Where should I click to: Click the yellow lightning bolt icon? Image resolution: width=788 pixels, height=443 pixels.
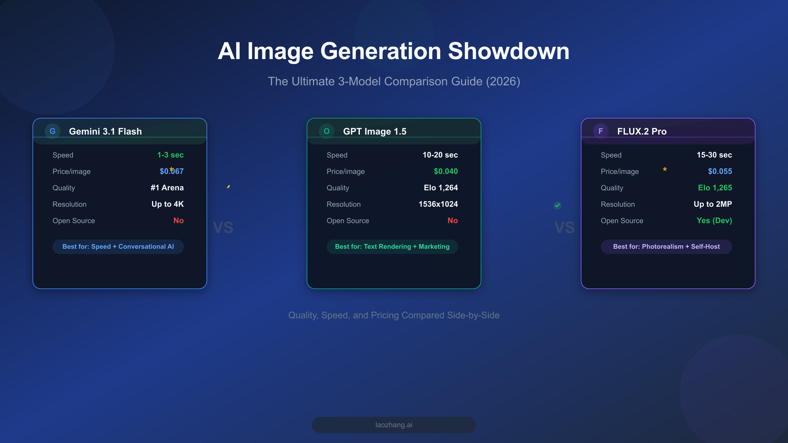click(229, 186)
